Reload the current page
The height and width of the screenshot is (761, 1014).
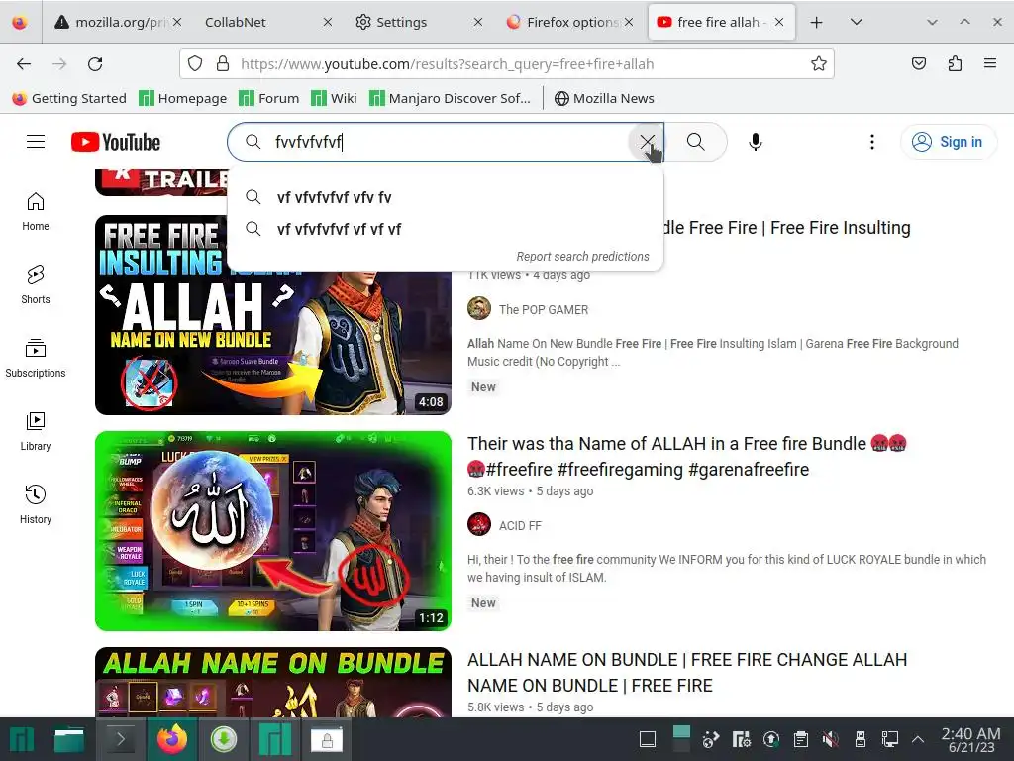tap(95, 64)
